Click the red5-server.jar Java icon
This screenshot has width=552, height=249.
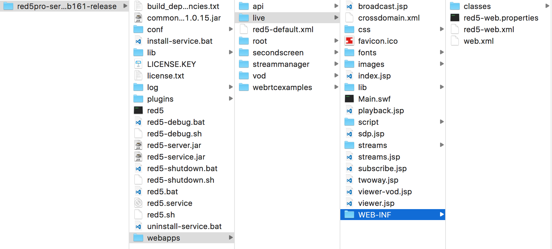click(x=138, y=145)
